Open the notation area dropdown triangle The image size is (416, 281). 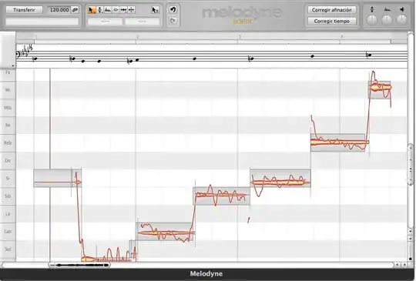click(x=13, y=65)
